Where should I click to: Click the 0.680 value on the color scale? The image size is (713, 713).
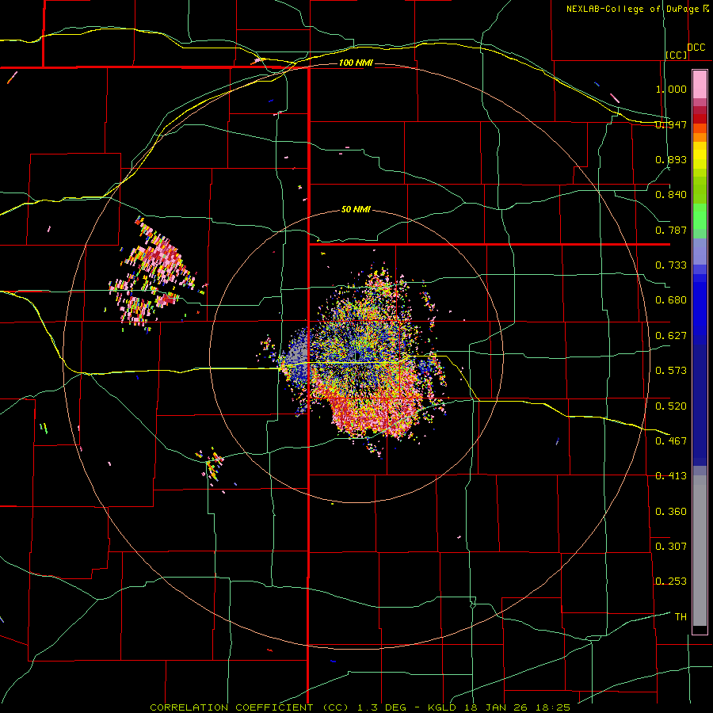pos(671,300)
